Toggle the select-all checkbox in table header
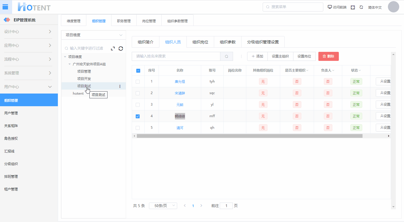 (x=138, y=71)
